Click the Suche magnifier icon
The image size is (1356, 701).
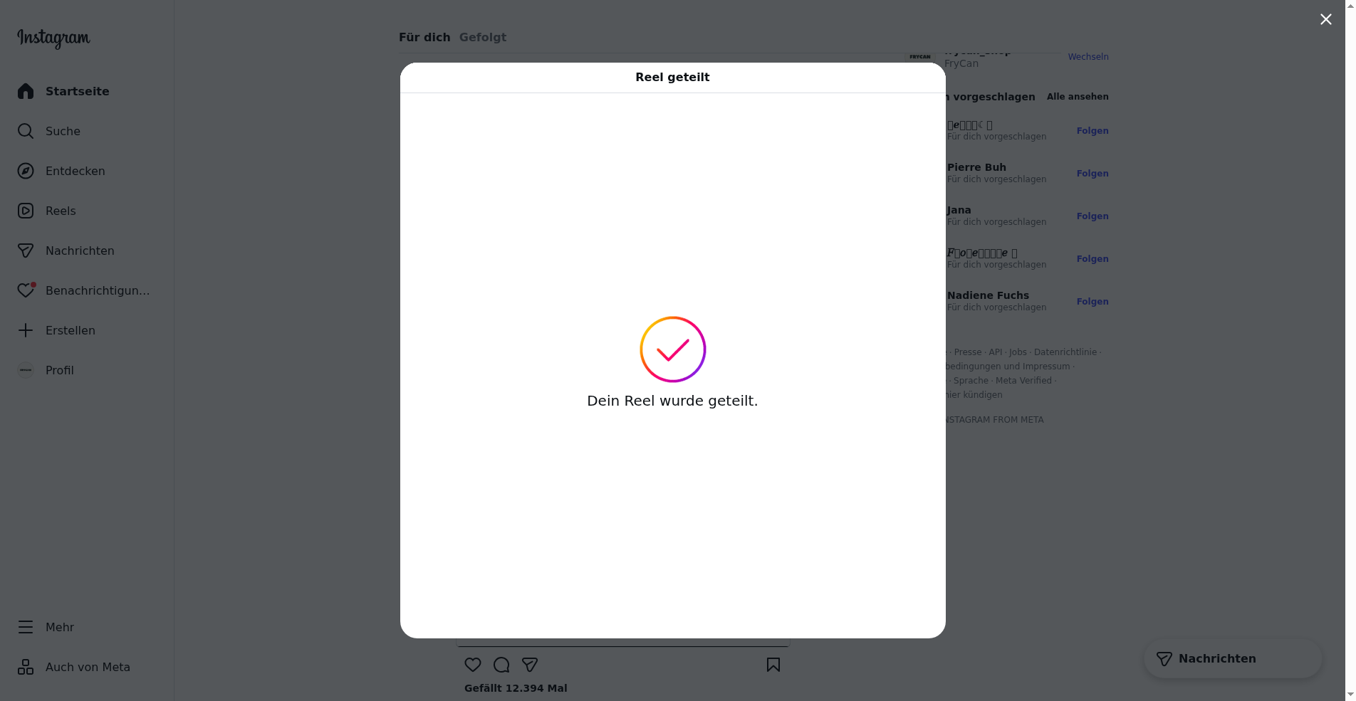click(26, 131)
